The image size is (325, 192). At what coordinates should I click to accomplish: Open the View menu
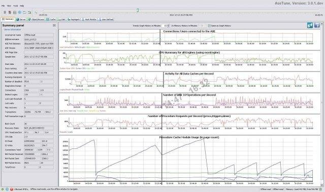tap(9, 6)
